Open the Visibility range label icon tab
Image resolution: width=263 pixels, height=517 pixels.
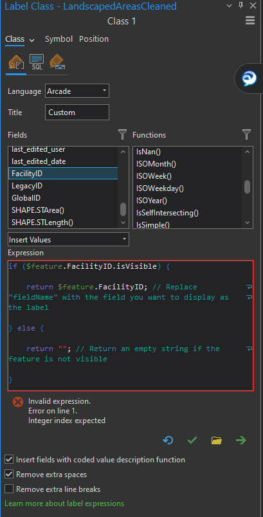[x=57, y=62]
